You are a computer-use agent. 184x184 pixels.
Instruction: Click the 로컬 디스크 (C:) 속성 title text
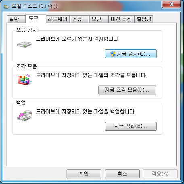coord(34,6)
